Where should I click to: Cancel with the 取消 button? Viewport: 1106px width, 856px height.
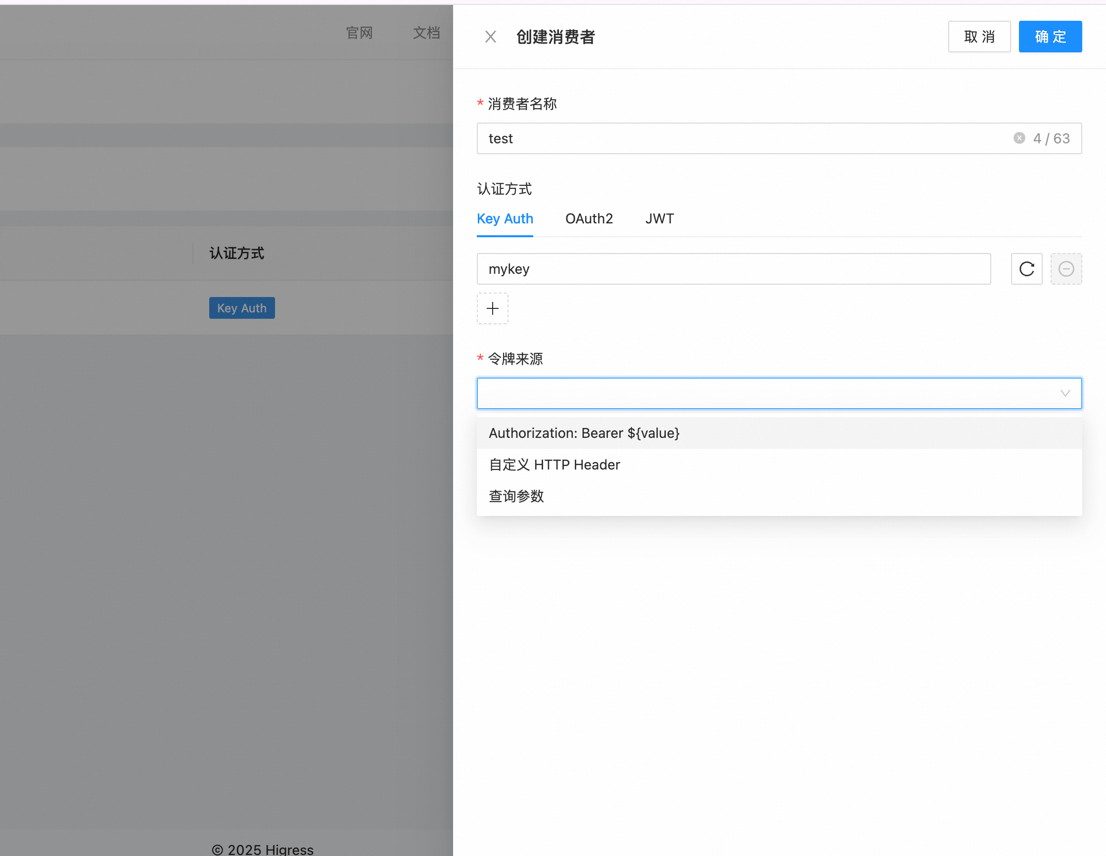click(x=979, y=37)
